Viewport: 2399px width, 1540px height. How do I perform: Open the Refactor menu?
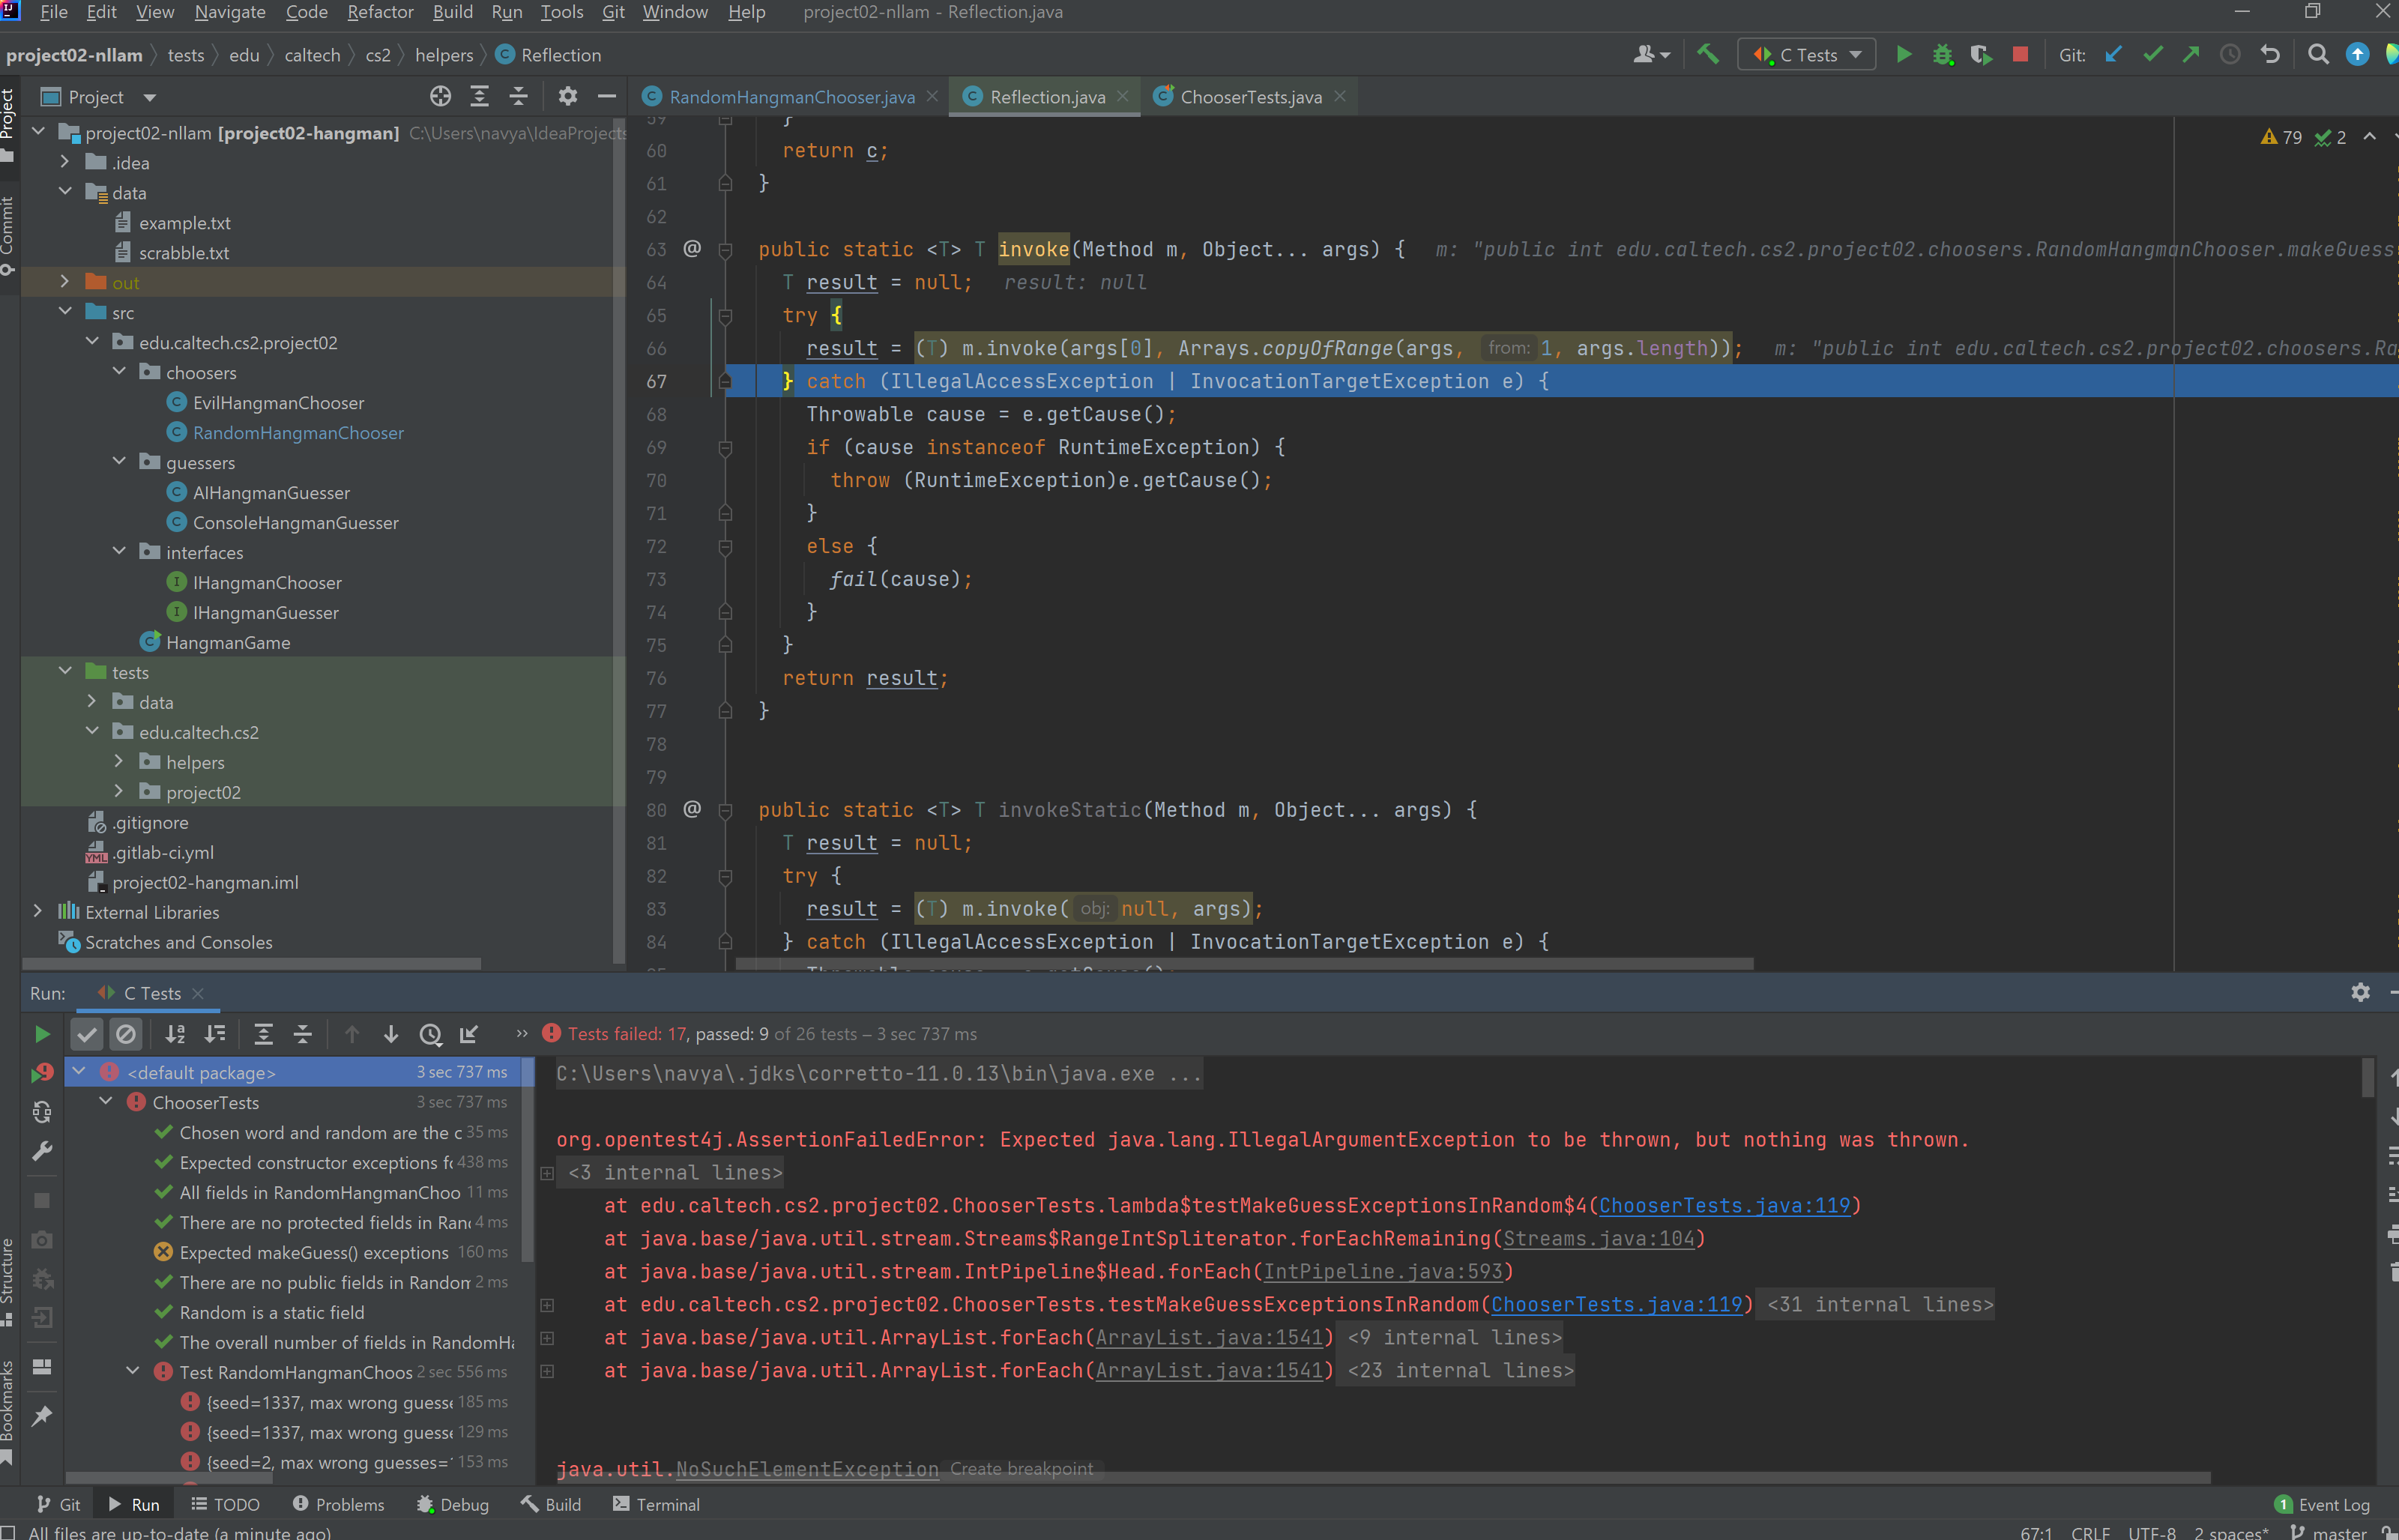(379, 12)
